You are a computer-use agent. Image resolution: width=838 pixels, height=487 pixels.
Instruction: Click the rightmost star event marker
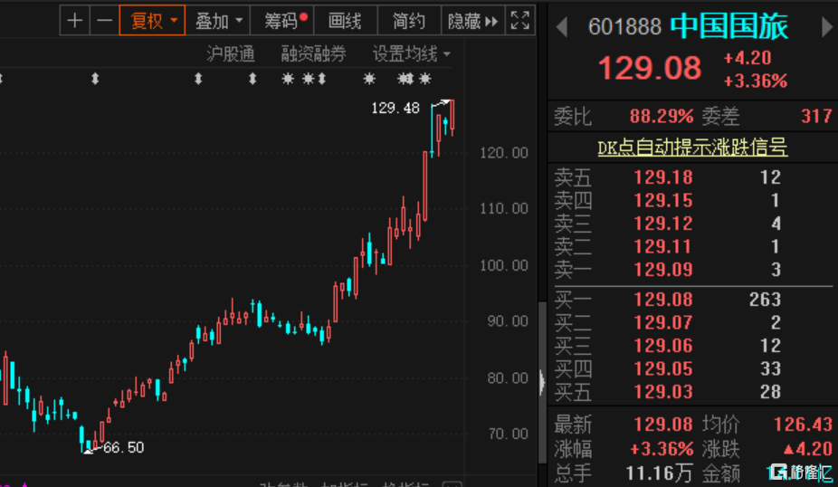coord(424,79)
